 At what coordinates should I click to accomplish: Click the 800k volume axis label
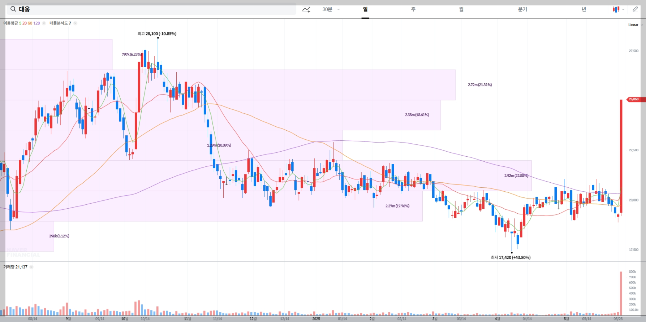click(632, 272)
